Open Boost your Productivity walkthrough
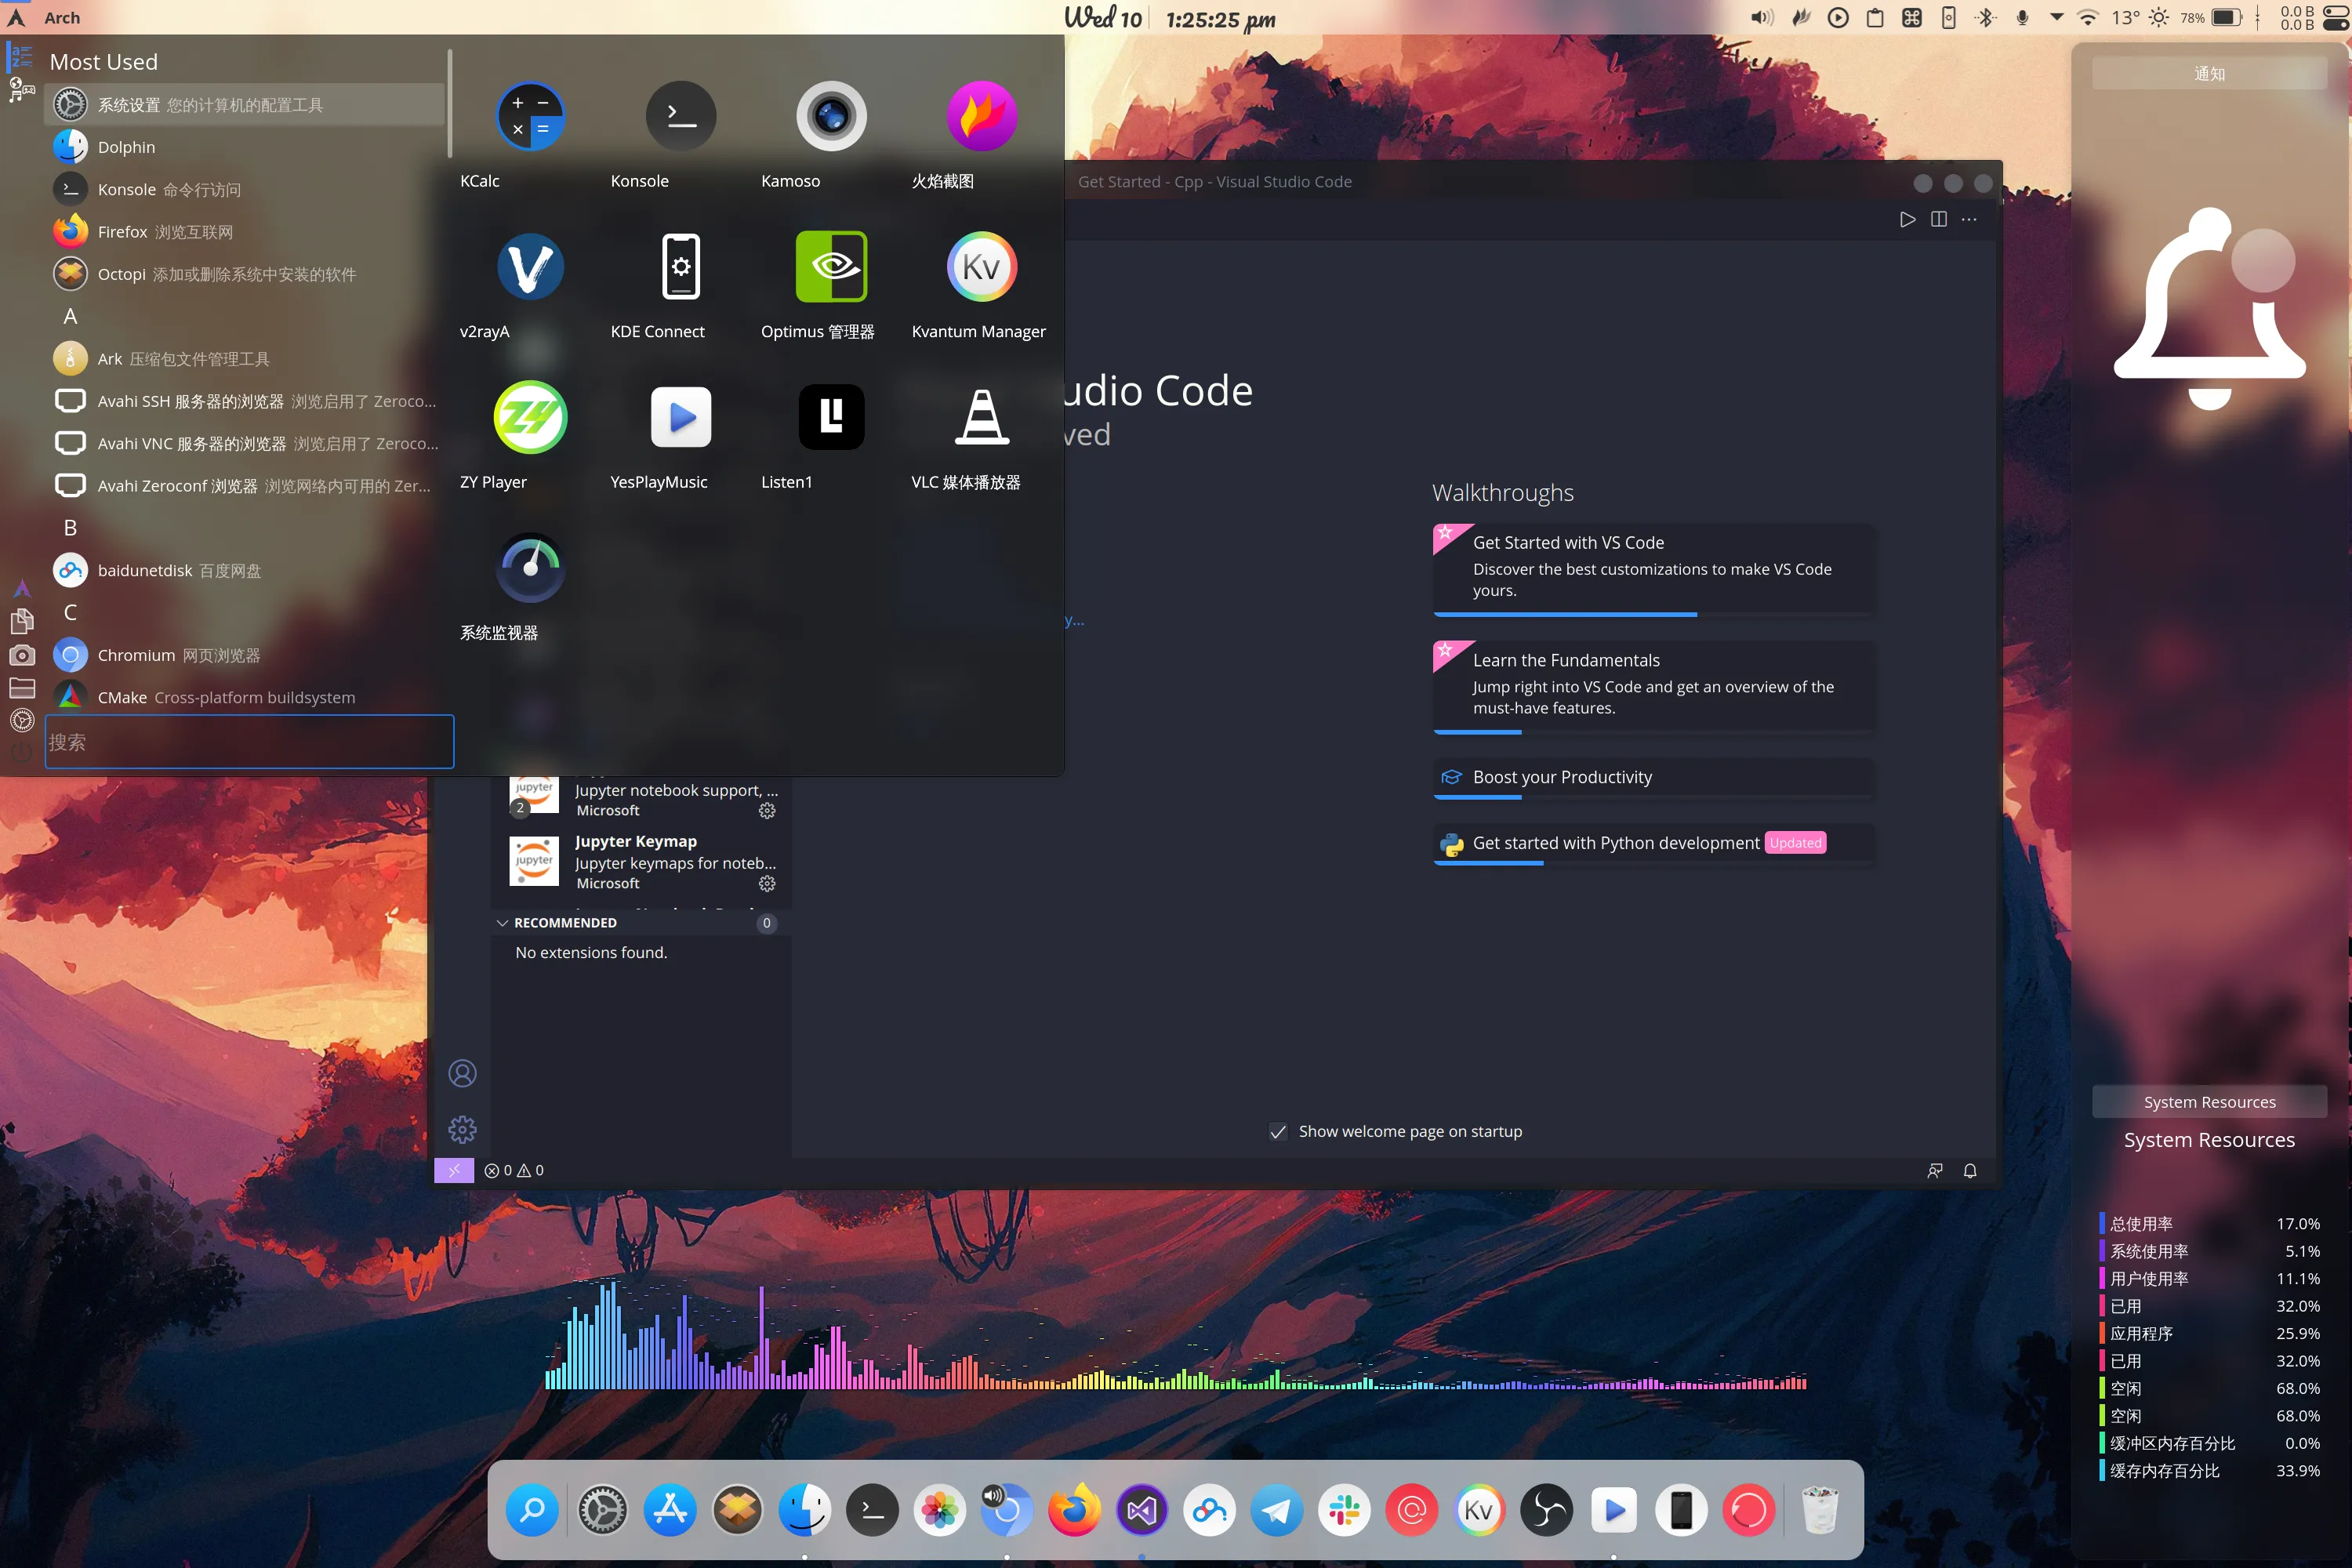 click(x=1654, y=778)
